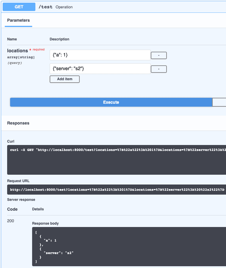The width and height of the screenshot is (226, 268).
Task: Click the Response body label
Action: [x=45, y=223]
